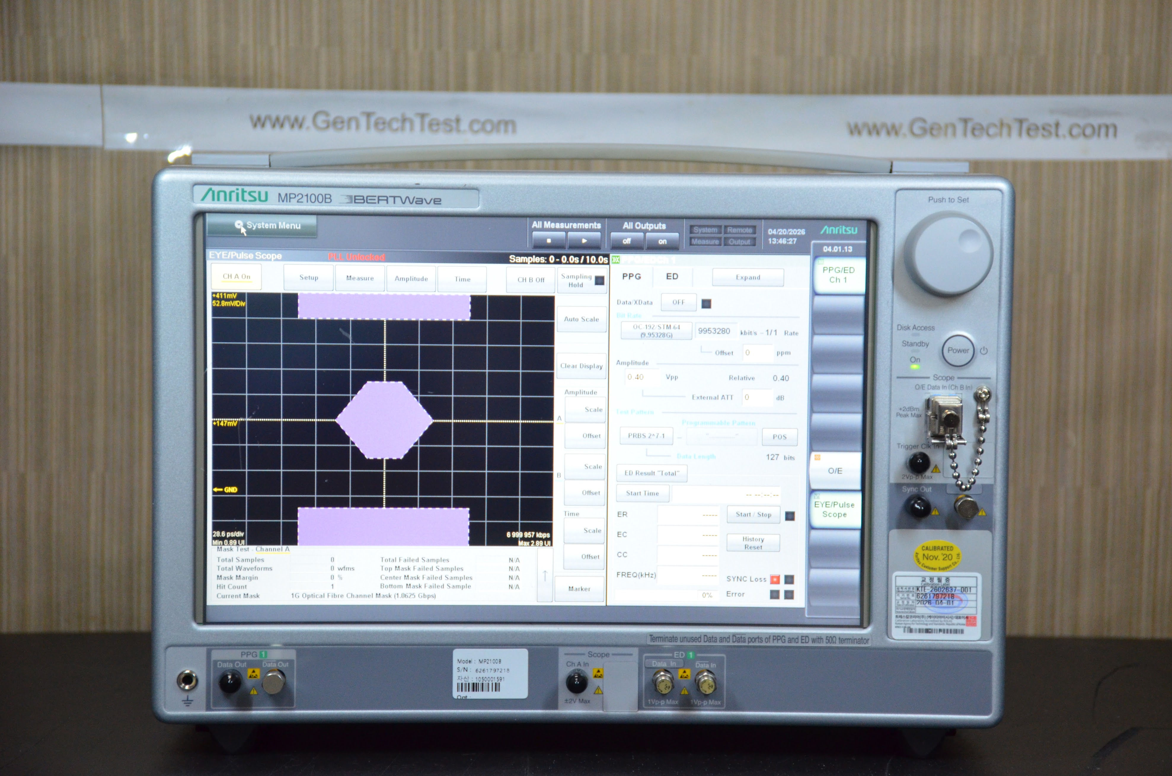Click the center hexagon mask region

tap(384, 420)
